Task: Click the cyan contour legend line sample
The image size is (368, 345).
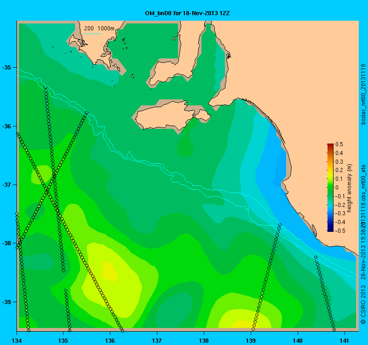Action: click(93, 34)
